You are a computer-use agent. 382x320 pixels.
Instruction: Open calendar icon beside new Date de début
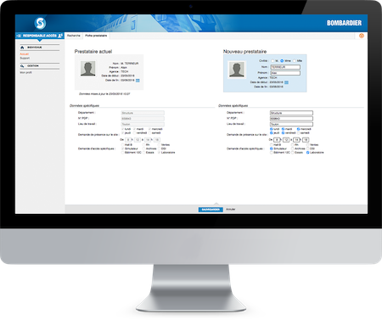coord(286,82)
